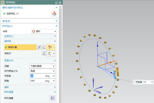Open the vector dialog icon
Image resolution: width=154 pixels, height=103 pixels.
[x=44, y=47]
